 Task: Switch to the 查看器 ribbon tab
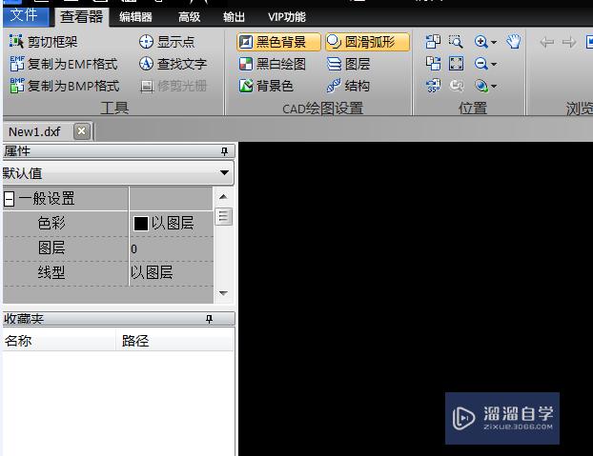click(x=82, y=16)
